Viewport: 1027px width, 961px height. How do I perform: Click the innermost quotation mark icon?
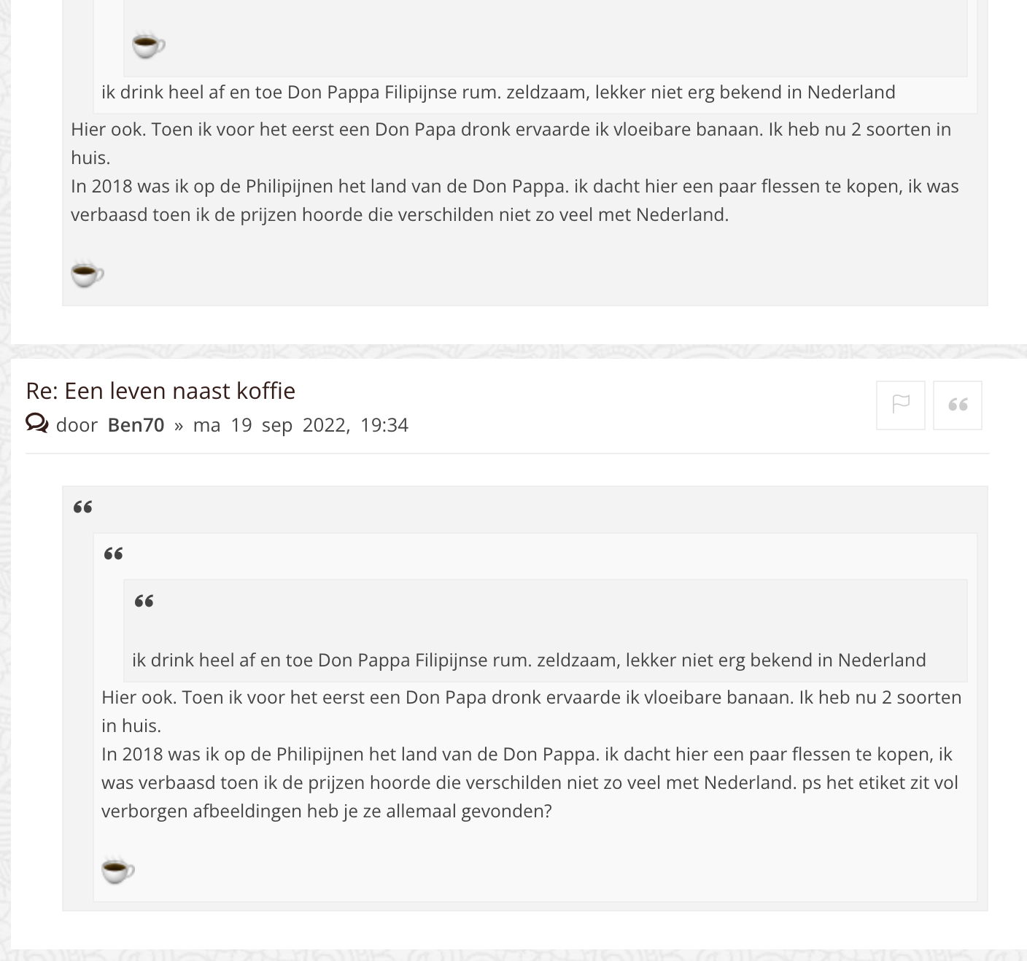point(144,602)
